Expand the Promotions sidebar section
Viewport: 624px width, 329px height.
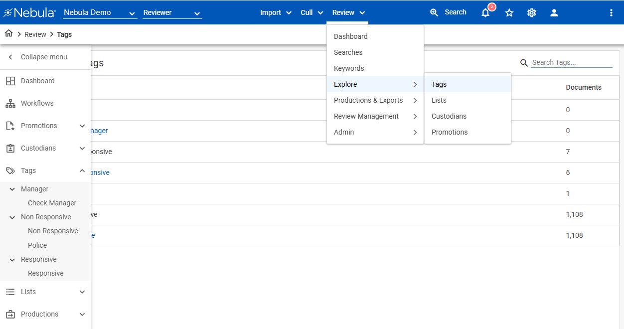coord(82,126)
